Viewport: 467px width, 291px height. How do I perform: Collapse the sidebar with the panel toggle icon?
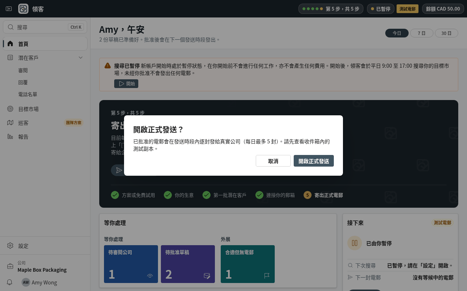pyautogui.click(x=9, y=9)
